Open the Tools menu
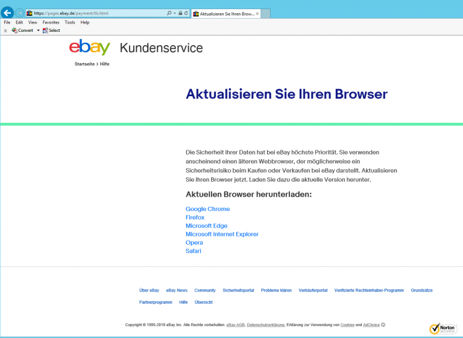The height and width of the screenshot is (338, 463). [70, 22]
